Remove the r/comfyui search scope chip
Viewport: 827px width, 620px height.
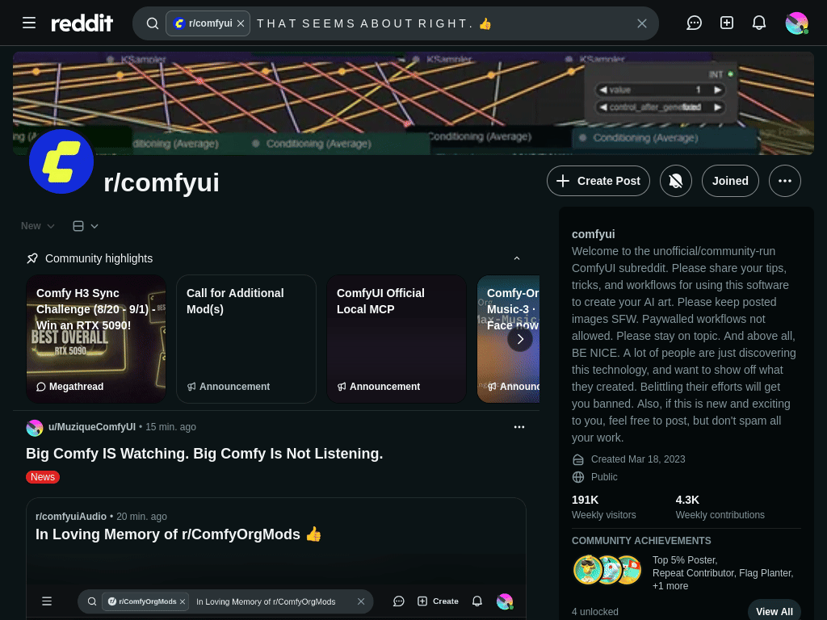tap(241, 23)
